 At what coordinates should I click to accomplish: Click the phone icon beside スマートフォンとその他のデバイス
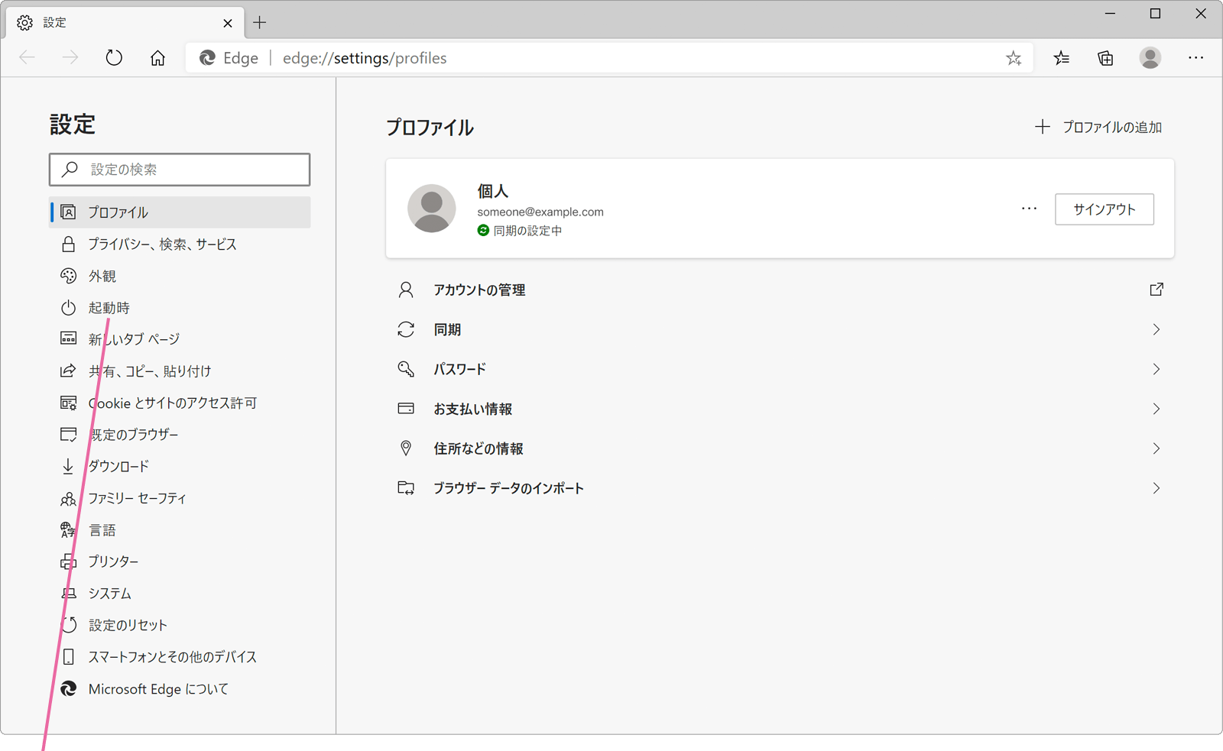[x=68, y=657]
